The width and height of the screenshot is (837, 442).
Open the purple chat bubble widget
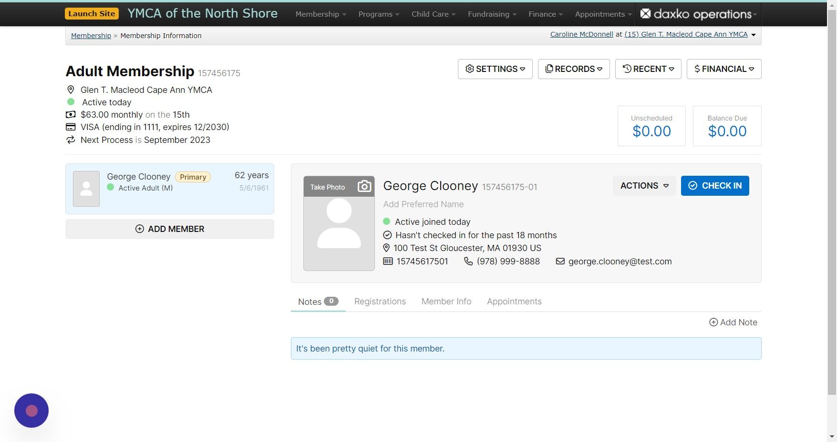click(x=31, y=411)
